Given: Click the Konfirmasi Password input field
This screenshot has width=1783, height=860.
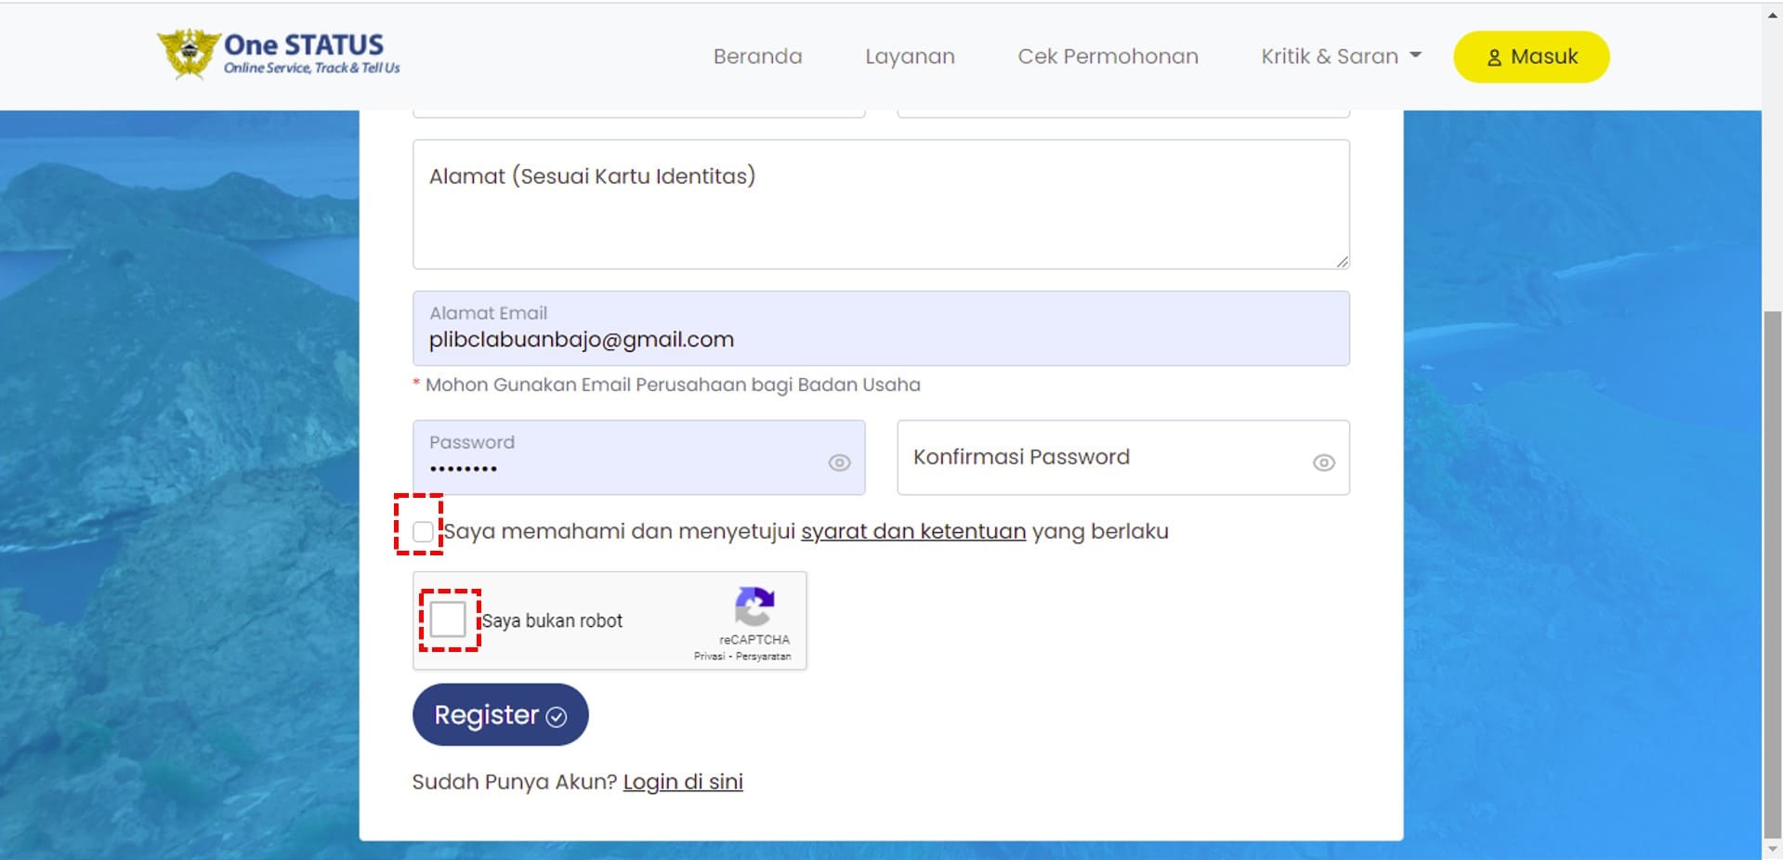Looking at the screenshot, I should [x=1106, y=458].
